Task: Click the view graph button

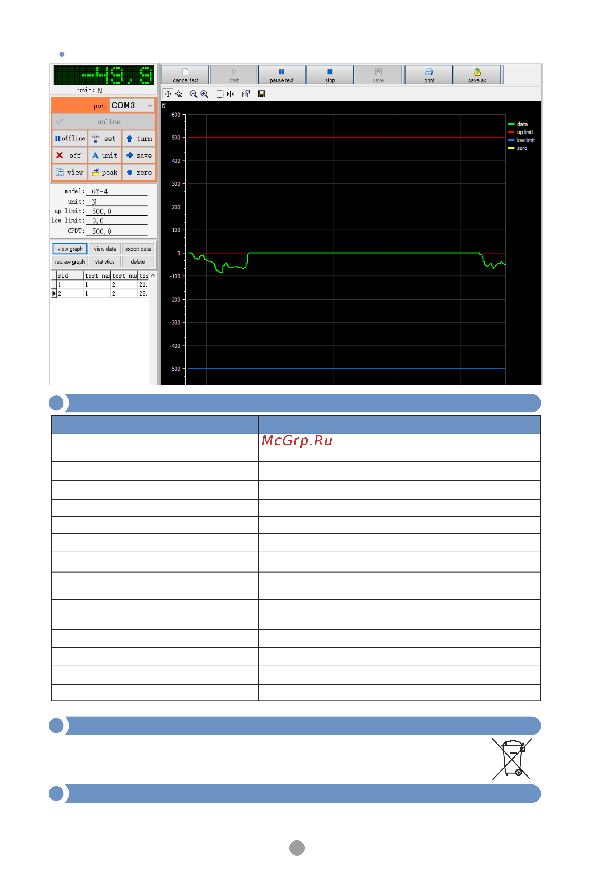Action: [70, 249]
